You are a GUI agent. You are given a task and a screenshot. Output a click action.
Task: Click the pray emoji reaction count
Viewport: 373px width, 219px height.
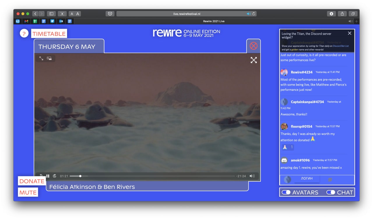coord(288,147)
